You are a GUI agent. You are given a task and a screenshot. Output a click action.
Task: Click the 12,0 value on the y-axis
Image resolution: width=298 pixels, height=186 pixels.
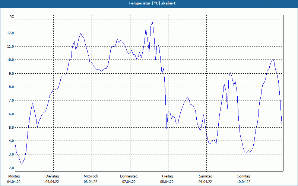[11, 33]
